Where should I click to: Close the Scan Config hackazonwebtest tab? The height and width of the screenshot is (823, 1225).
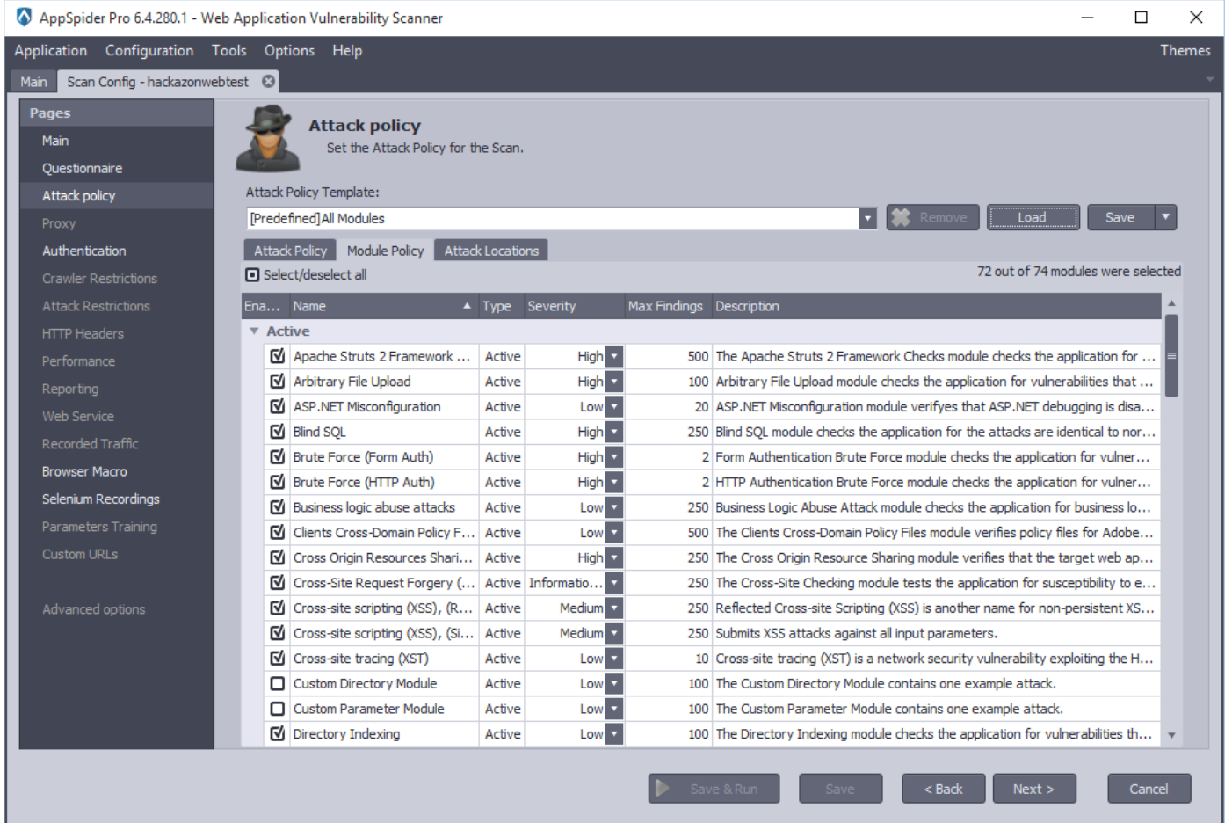point(268,81)
